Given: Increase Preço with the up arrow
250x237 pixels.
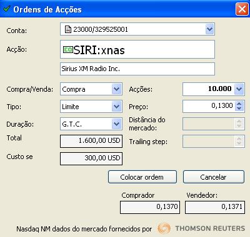Looking at the screenshot, I should (x=239, y=104).
